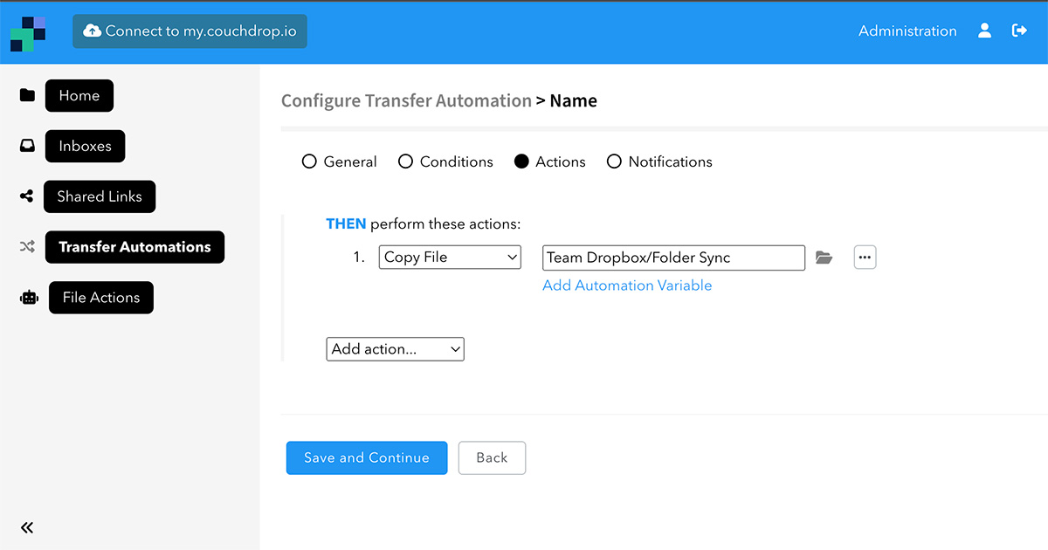
Task: Open the ellipsis options menu for action 1
Action: tap(865, 257)
